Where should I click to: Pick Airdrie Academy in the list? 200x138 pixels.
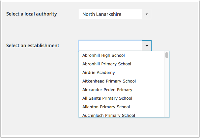coord(99,73)
